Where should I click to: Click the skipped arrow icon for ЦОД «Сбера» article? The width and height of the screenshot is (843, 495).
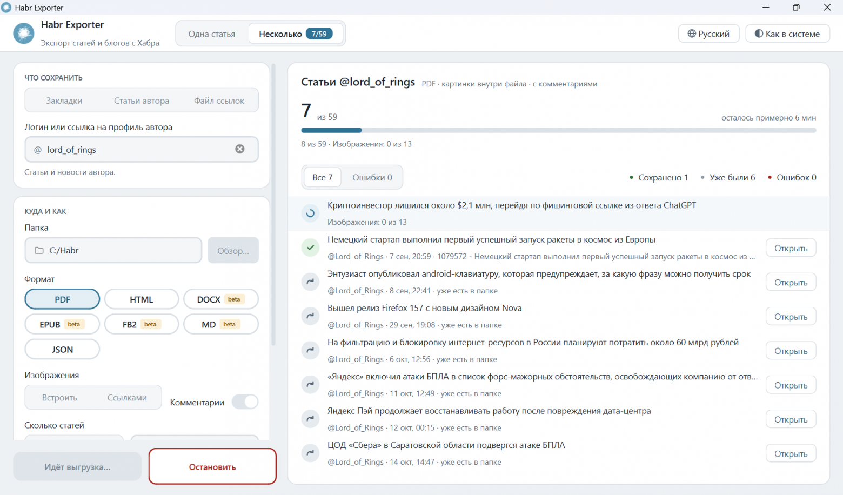[x=310, y=453]
